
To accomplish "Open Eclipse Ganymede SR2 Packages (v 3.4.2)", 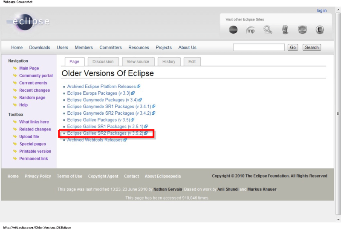I will tap(109, 113).
